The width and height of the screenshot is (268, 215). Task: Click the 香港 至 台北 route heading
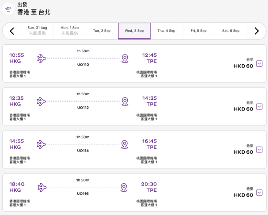pyautogui.click(x=34, y=12)
